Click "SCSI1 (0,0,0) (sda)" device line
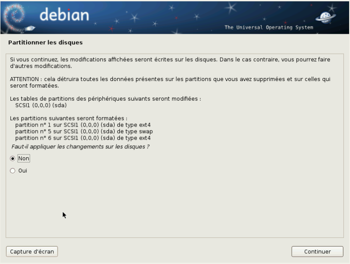The width and height of the screenshot is (350, 264). (41, 105)
